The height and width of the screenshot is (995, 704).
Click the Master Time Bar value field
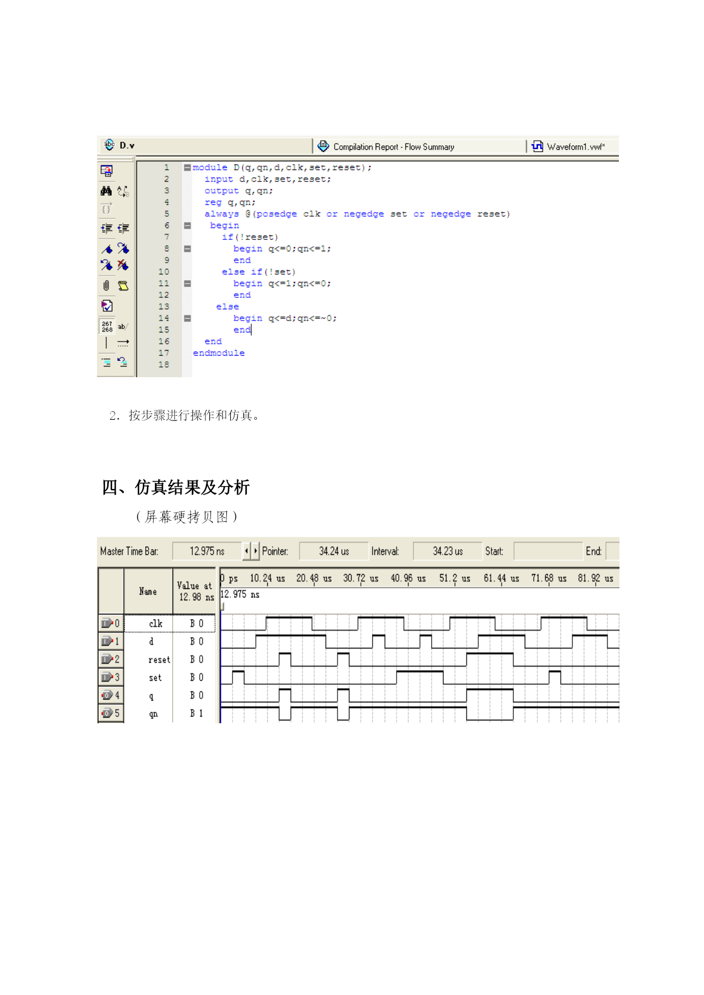(x=207, y=551)
